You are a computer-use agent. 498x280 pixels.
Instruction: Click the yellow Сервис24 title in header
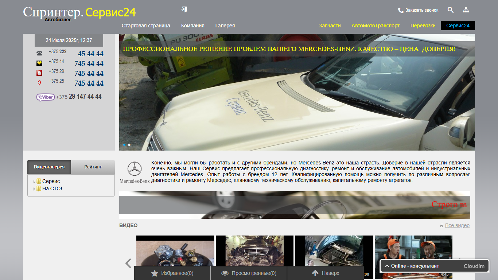[x=110, y=12]
